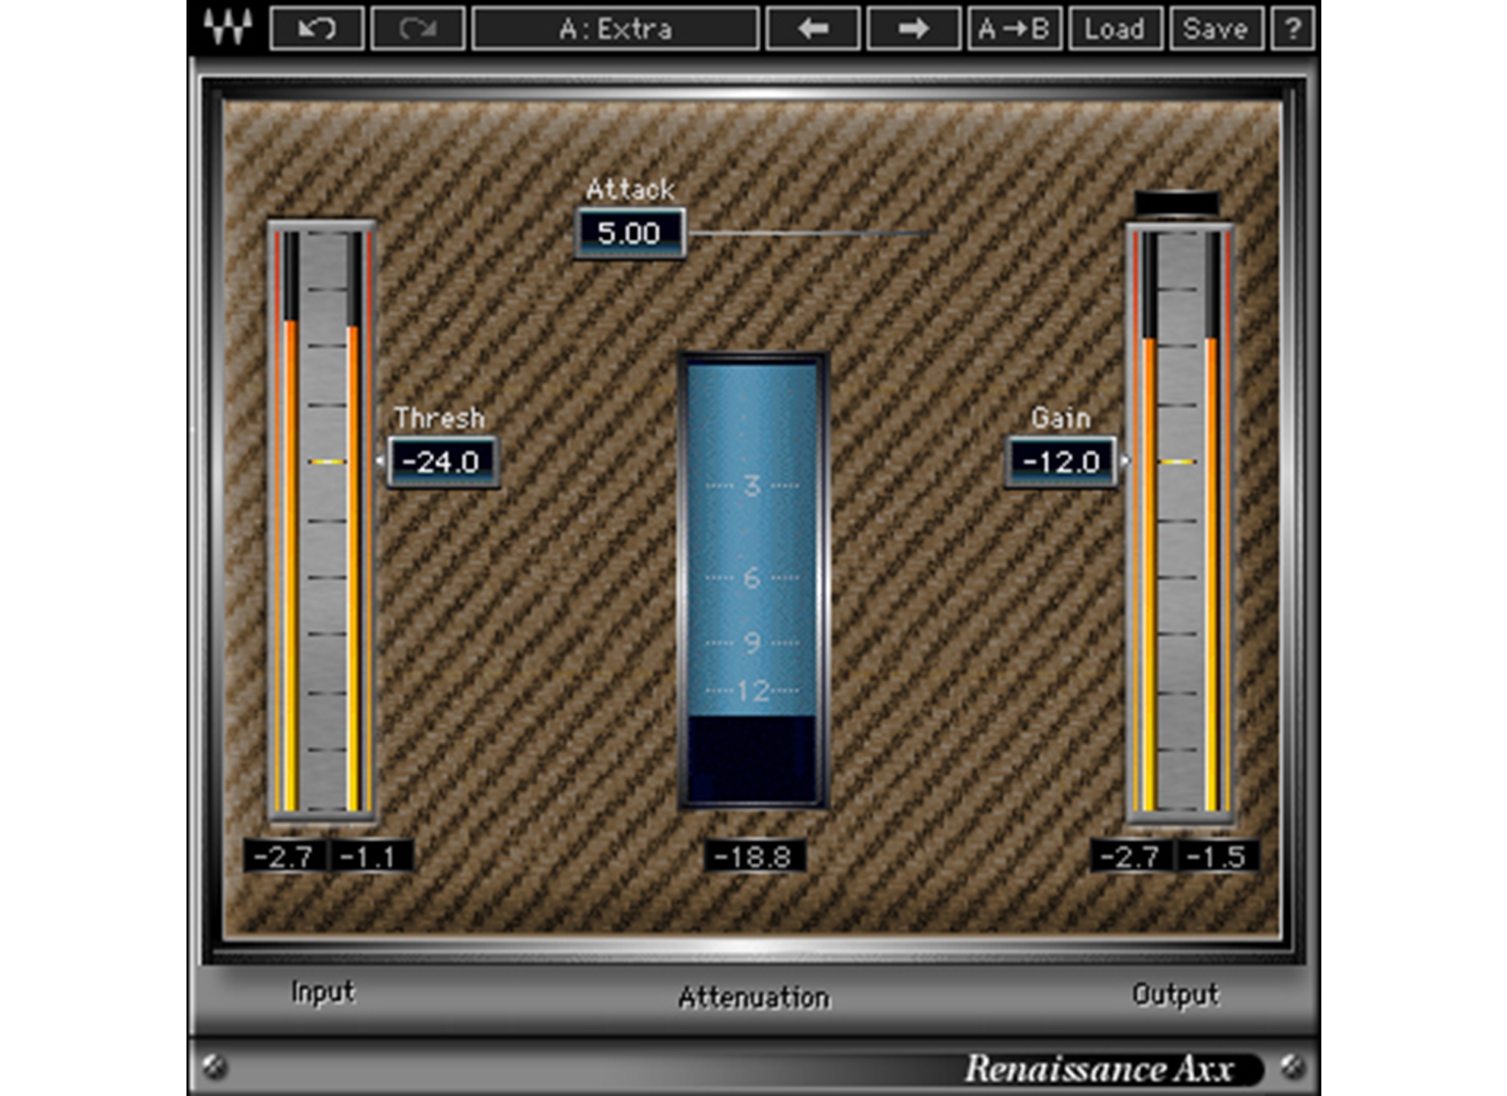Open the Load preset menu

point(1115,29)
